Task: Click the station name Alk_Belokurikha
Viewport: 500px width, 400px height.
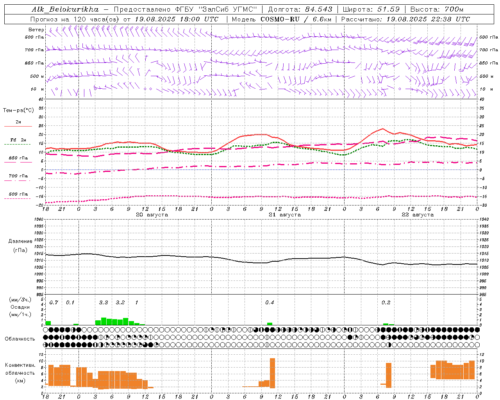Action: [x=65, y=9]
